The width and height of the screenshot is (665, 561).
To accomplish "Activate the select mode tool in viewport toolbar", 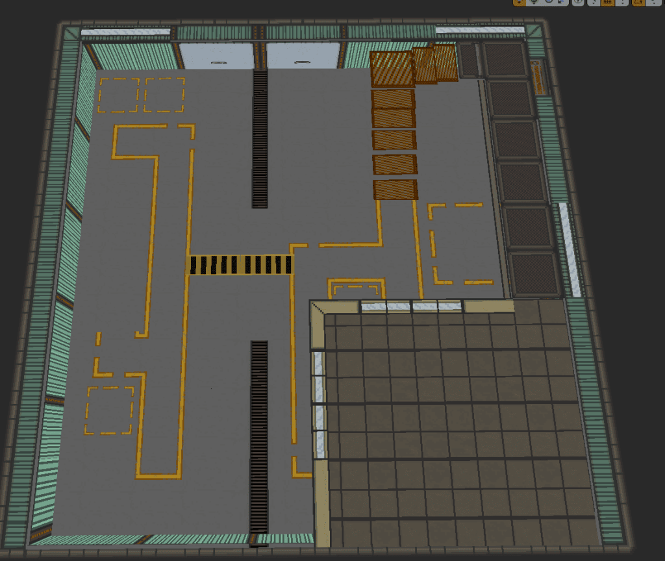I will 519,2.
